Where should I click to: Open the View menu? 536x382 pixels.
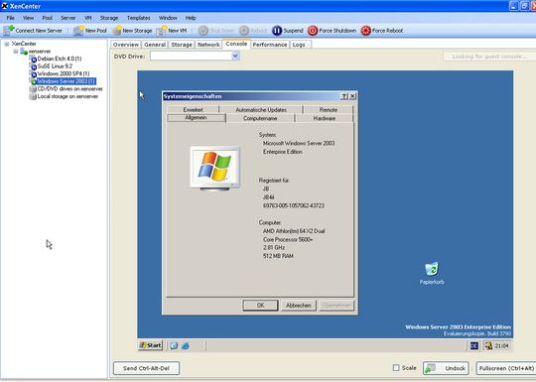coord(28,18)
